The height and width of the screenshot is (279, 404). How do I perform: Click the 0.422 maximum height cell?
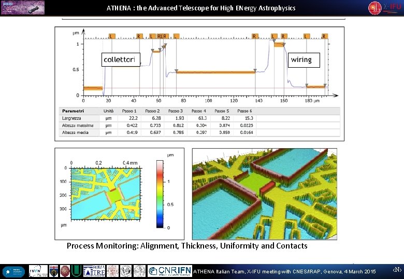(x=132, y=126)
